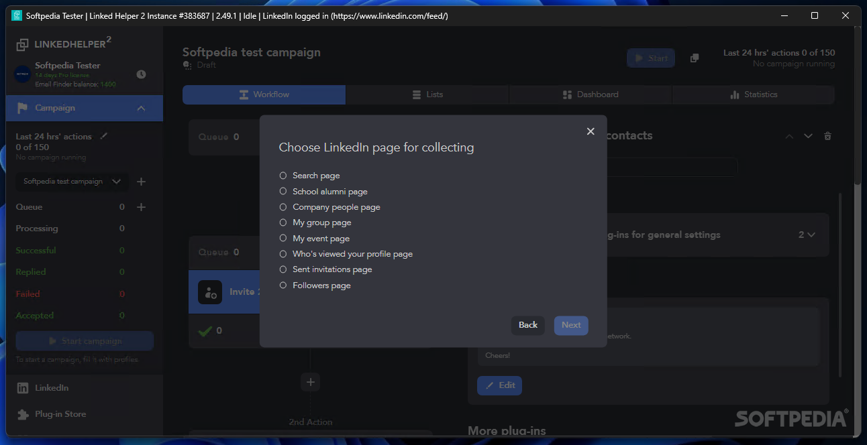The image size is (867, 445).
Task: Switch to the Statistics tab
Action: tap(754, 94)
